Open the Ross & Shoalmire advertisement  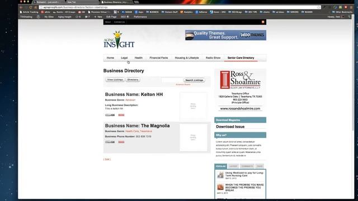click(x=240, y=90)
